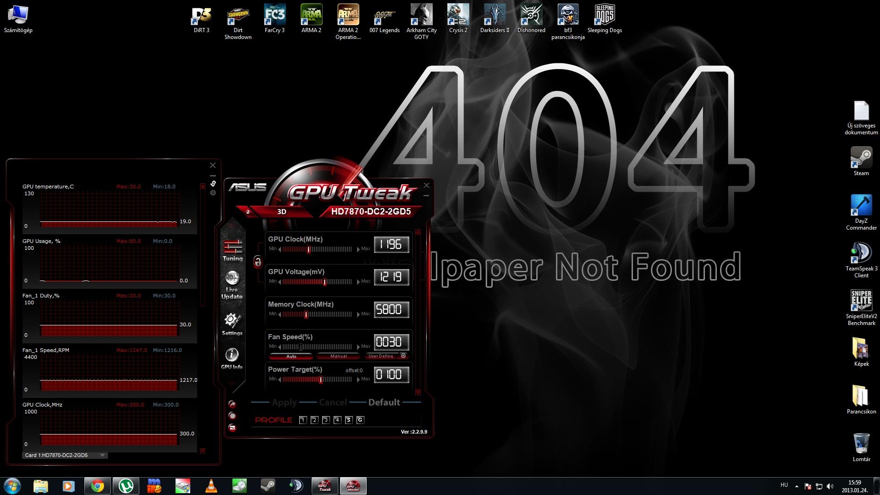
Task: Load profile 3
Action: tap(326, 420)
